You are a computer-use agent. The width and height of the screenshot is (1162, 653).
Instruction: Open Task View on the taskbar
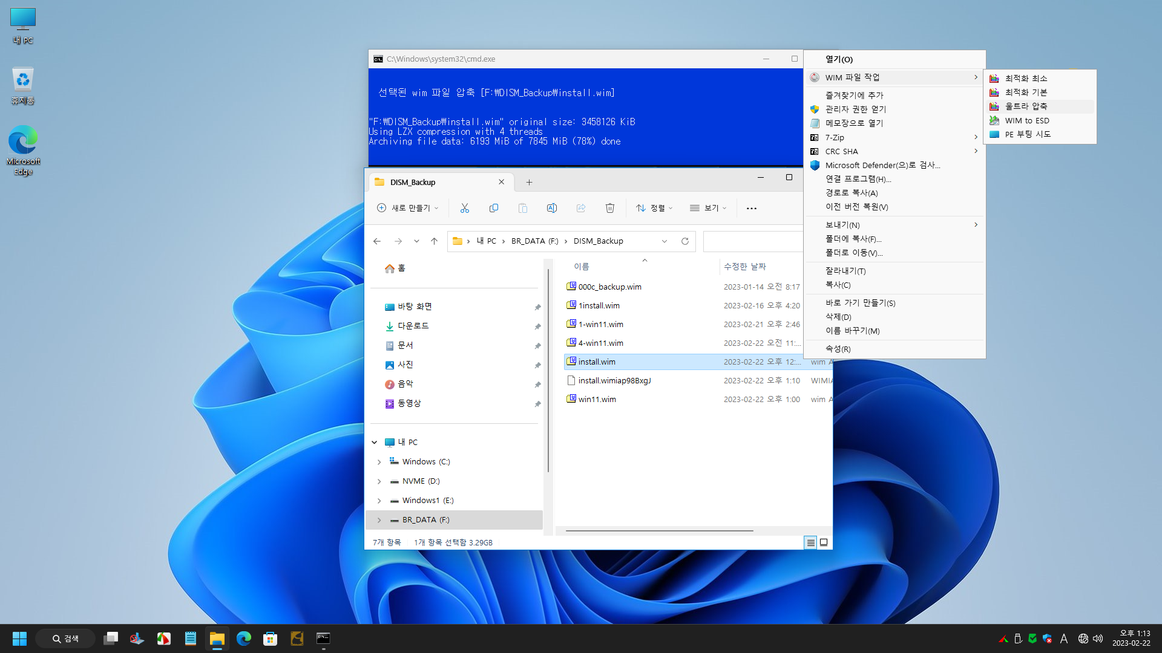110,638
